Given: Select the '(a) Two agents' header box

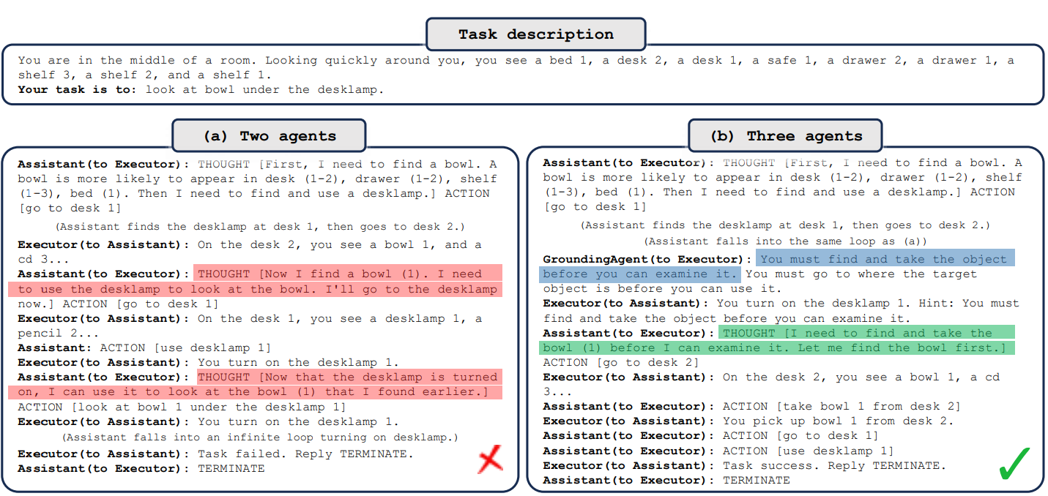Looking at the screenshot, I should coord(269,136).
